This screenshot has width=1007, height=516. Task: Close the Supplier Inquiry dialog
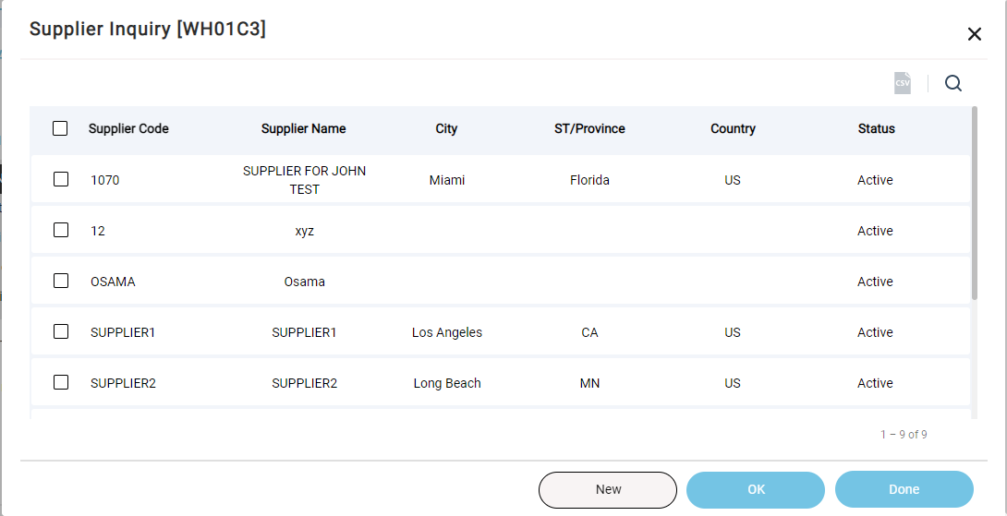(x=975, y=35)
